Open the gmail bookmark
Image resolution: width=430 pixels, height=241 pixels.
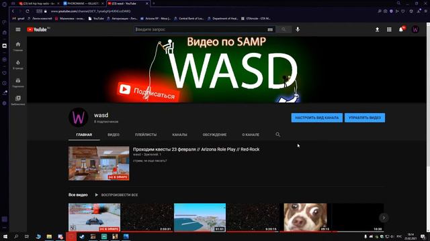click(x=19, y=19)
